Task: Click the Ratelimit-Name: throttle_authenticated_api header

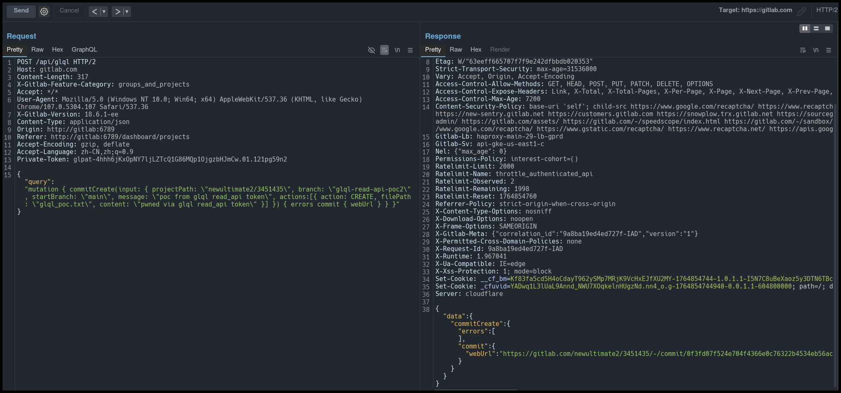Action: pyautogui.click(x=514, y=174)
